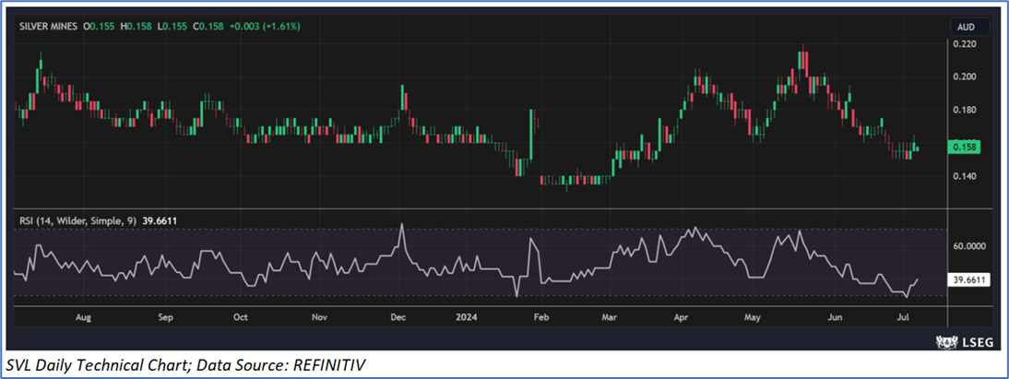
Task: Click the SVL Daily Technical Chart caption
Action: 184,366
